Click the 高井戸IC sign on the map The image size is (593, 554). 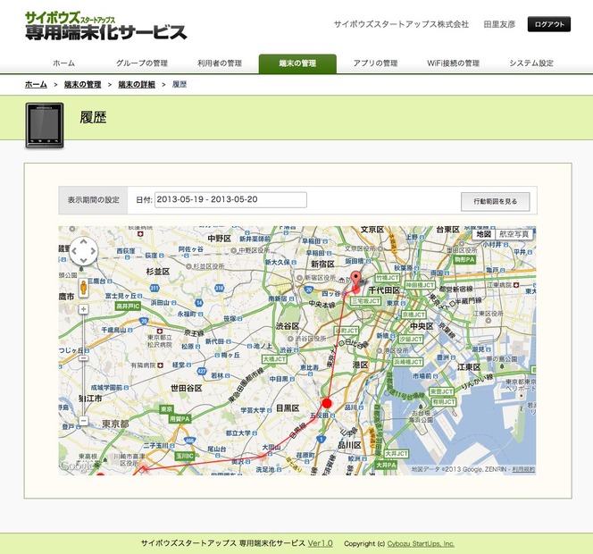point(129,306)
